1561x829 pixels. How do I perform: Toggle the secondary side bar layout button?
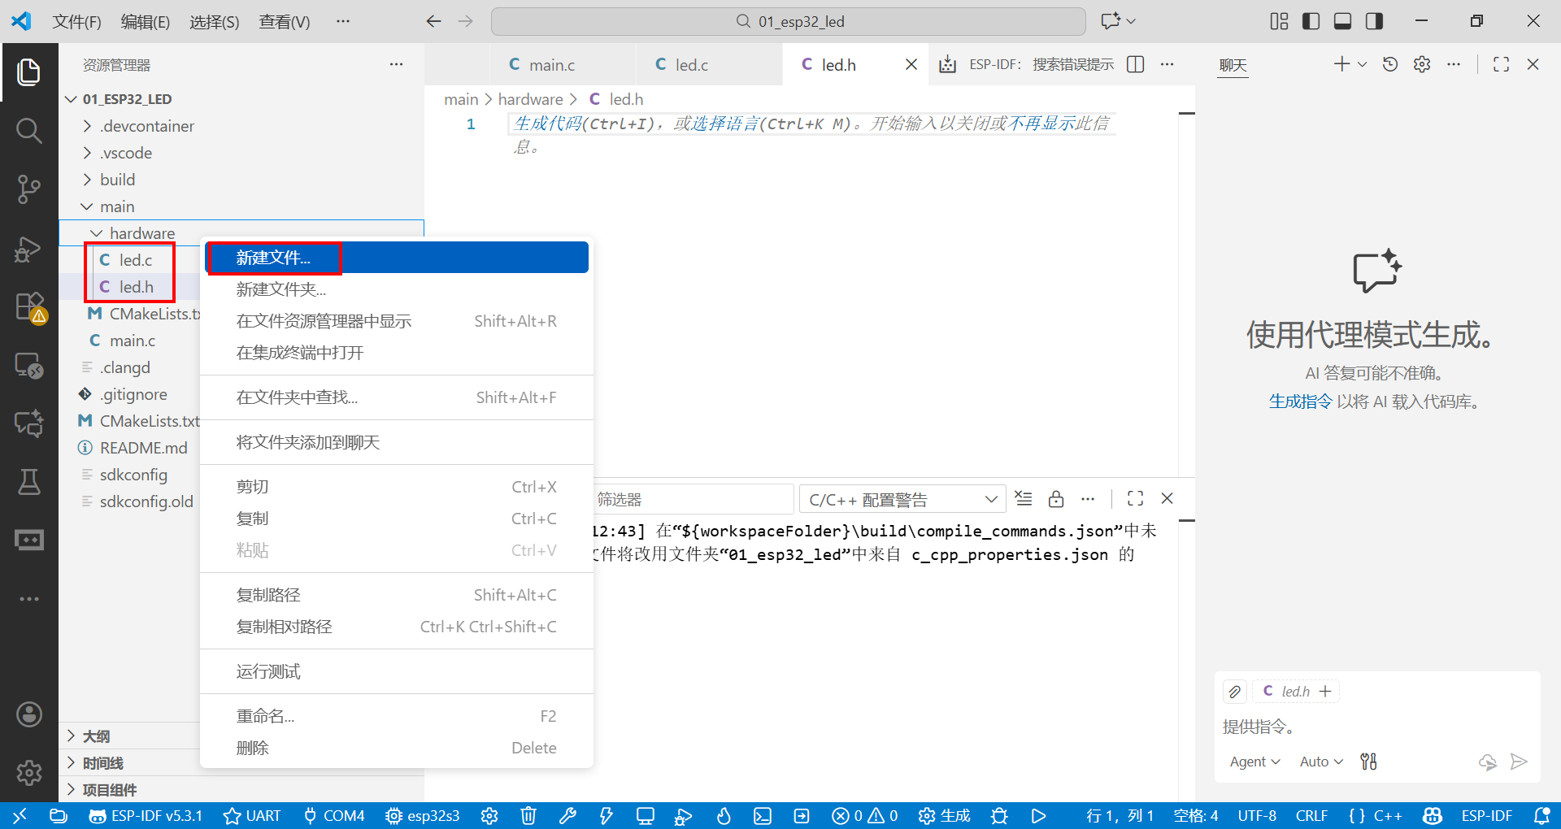tap(1374, 21)
